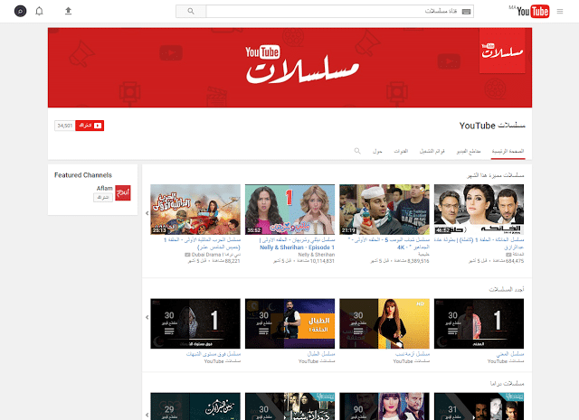579x420 pixels.
Task: Click the red channel banner art
Action: (289, 68)
